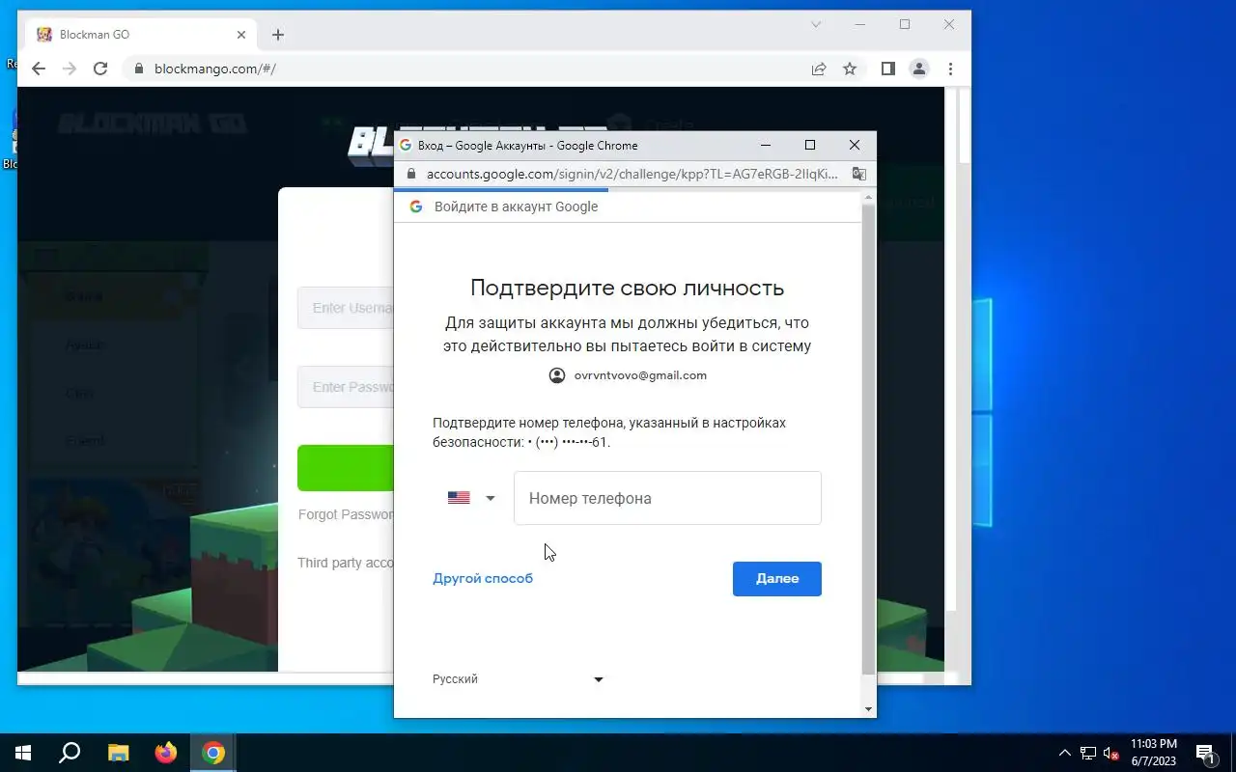Open the Chrome three-dot menu

pos(950,69)
